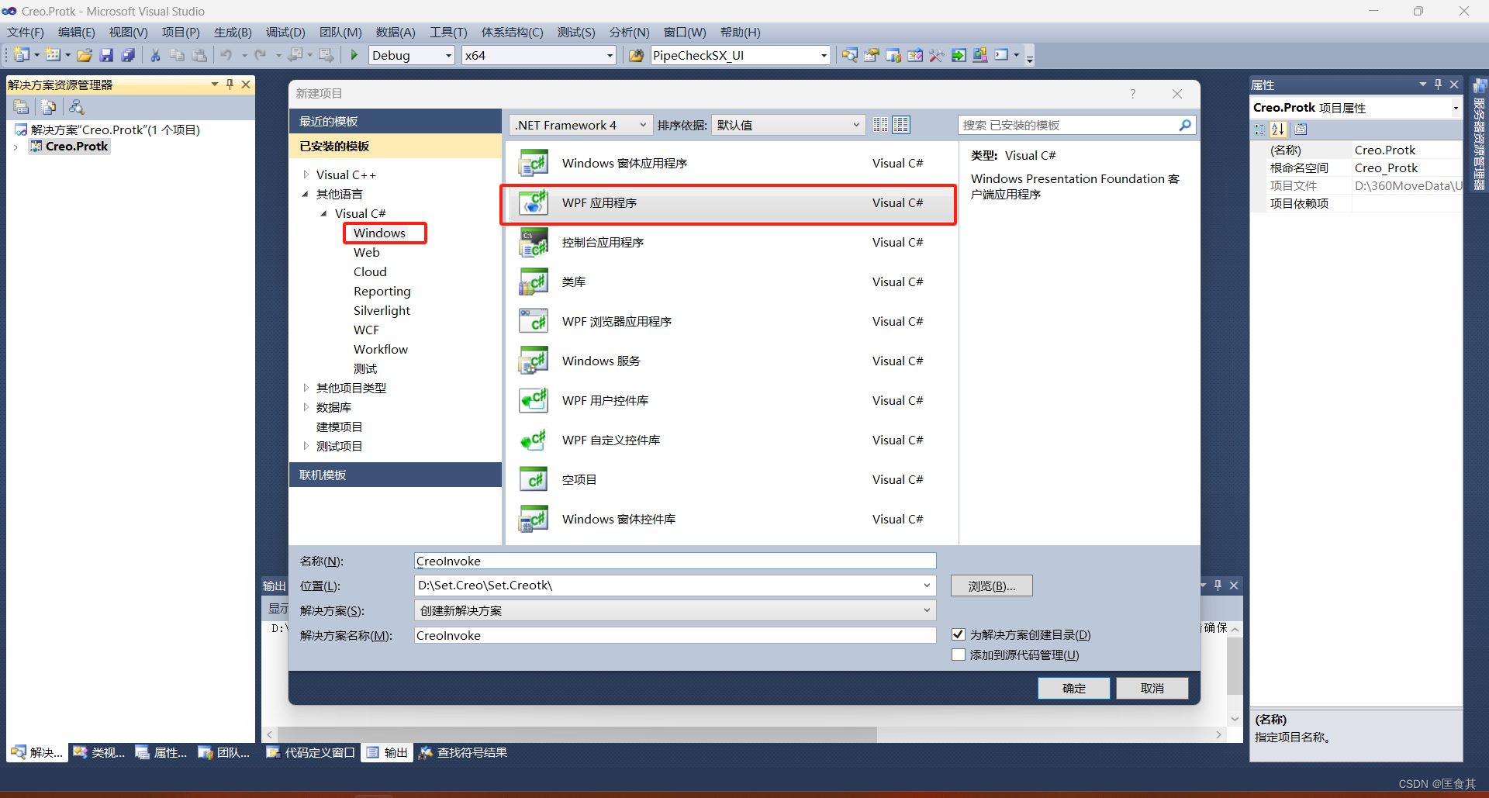1489x798 pixels.
Task: Open the 联机模板 section
Action: 396,475
